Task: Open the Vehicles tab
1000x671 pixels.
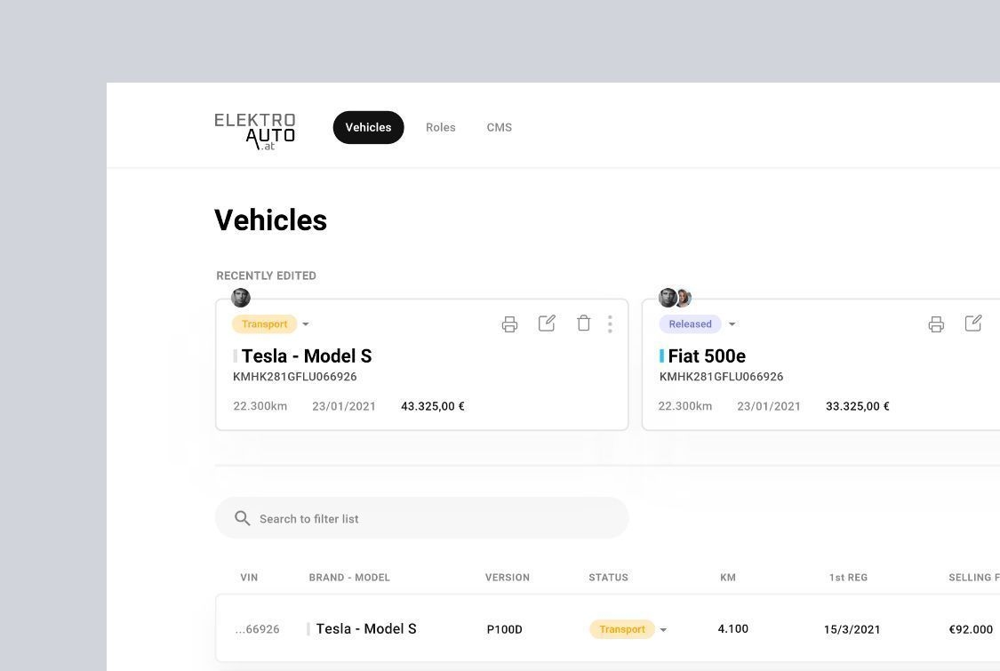Action: 369,128
